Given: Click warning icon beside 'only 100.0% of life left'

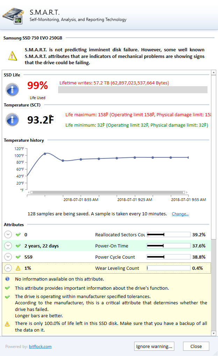Looking at the screenshot, I should (x=7, y=324).
